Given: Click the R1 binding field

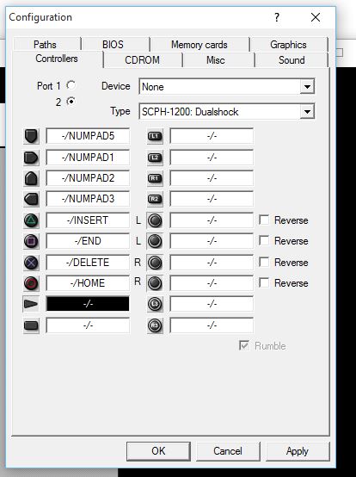Looking at the screenshot, I should (212, 178).
